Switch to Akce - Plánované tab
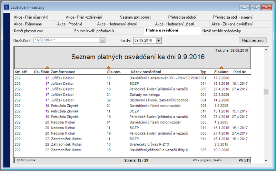 pos(33,24)
